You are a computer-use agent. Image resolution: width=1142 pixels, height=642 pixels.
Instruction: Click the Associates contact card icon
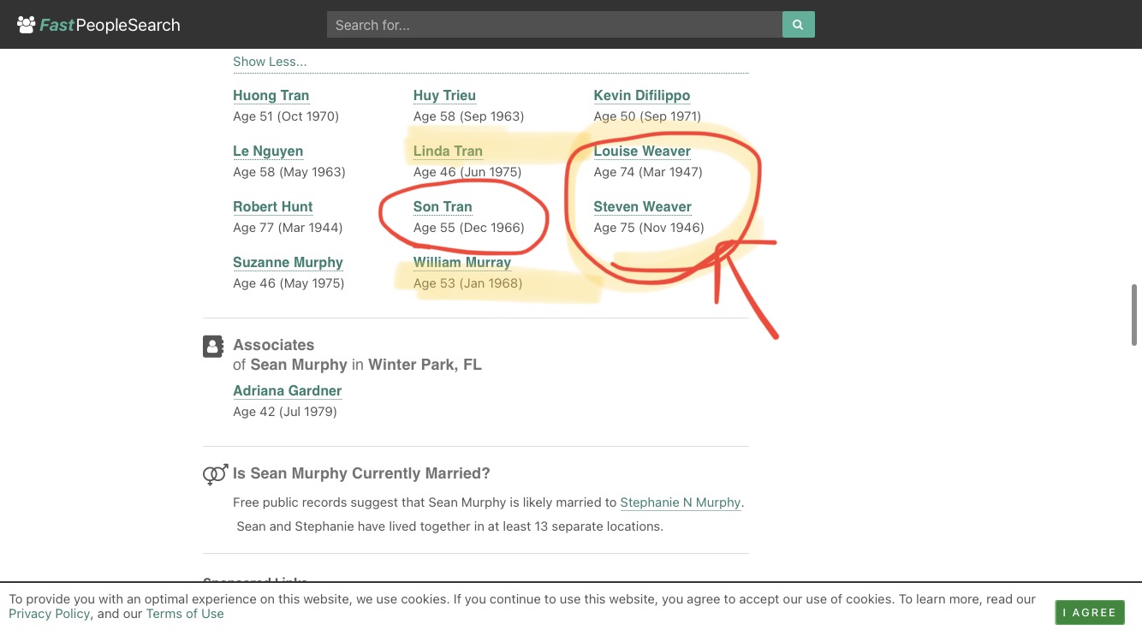pyautogui.click(x=213, y=346)
